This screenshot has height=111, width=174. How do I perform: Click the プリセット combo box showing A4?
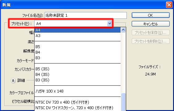(73, 23)
